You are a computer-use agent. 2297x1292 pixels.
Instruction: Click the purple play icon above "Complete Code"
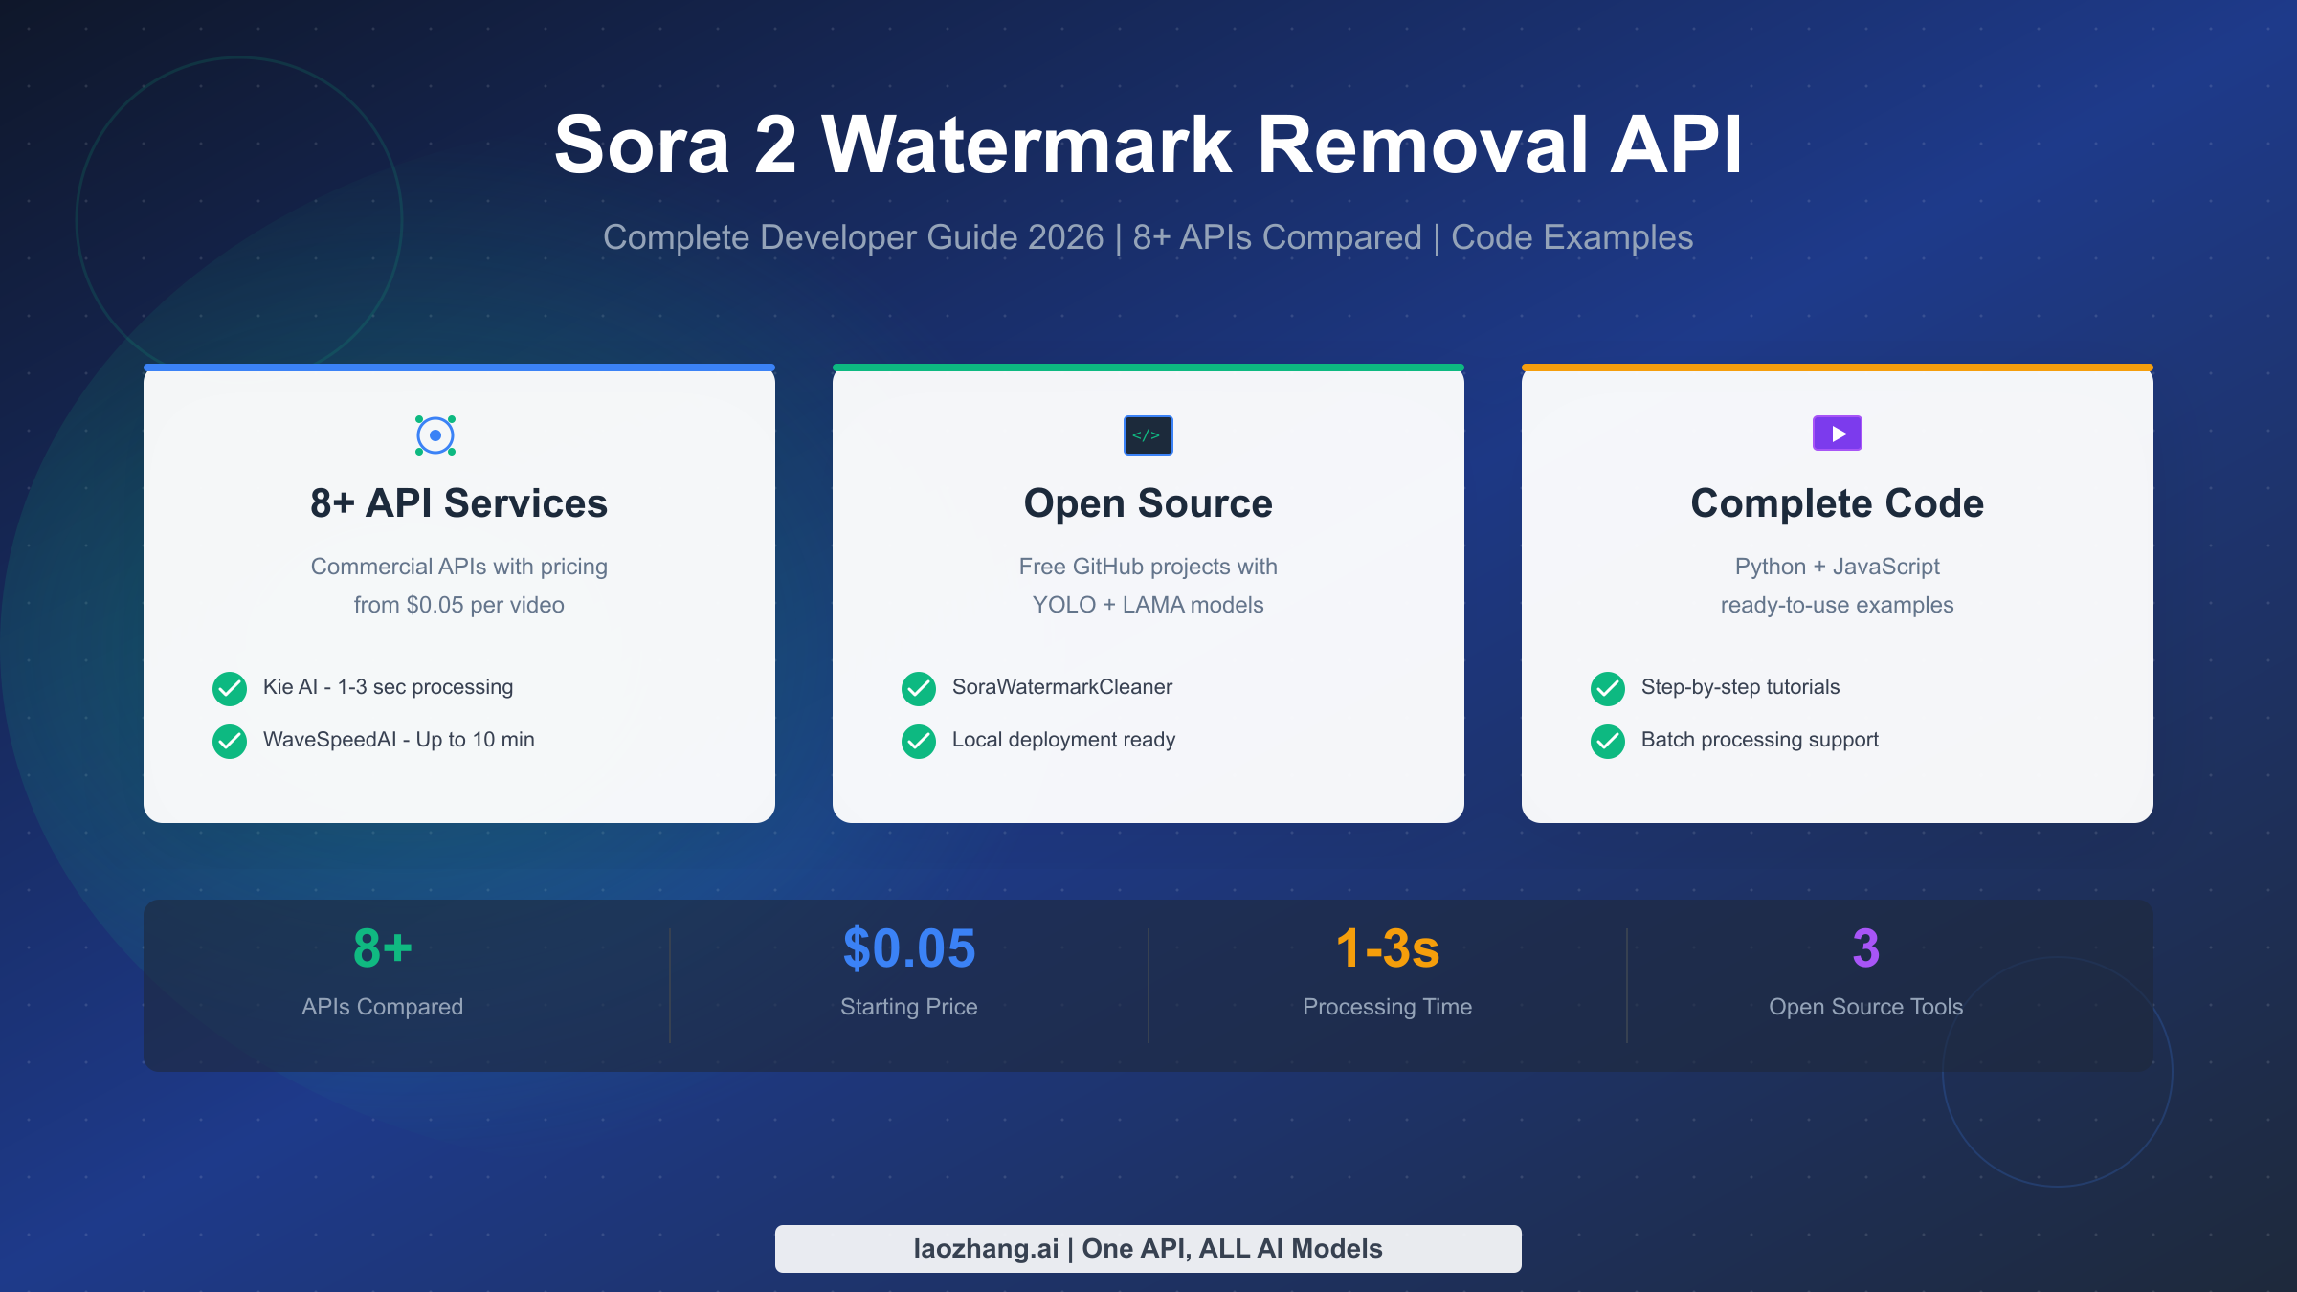1837,434
